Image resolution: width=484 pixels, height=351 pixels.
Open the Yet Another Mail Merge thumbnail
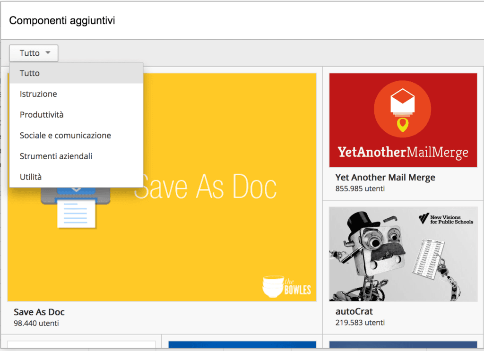tap(403, 120)
